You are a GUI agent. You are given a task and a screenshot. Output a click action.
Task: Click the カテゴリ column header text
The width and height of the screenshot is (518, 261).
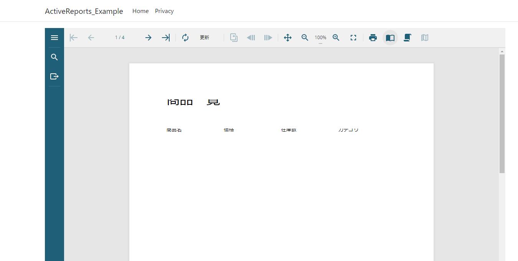click(x=348, y=130)
